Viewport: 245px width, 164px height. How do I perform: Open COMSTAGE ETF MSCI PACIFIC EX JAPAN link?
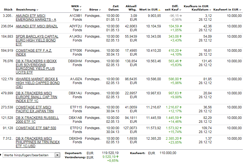tap(35, 109)
